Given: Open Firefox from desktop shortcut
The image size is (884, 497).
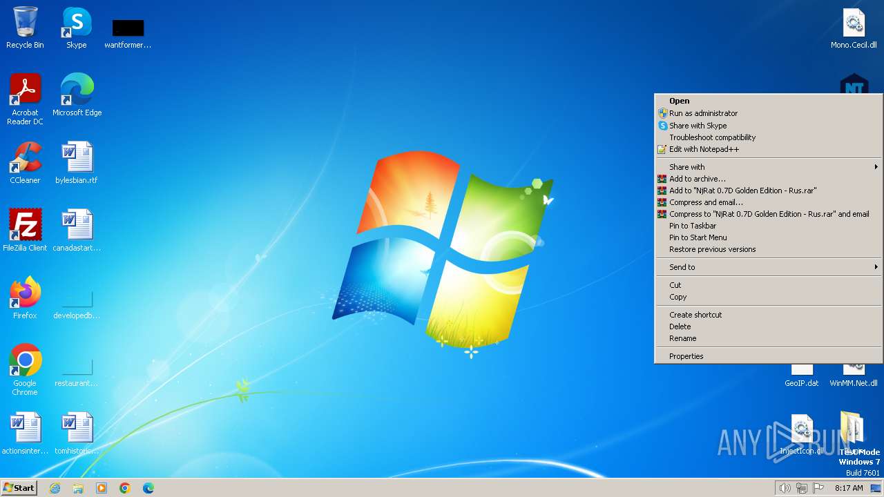Looking at the screenshot, I should tap(25, 298).
